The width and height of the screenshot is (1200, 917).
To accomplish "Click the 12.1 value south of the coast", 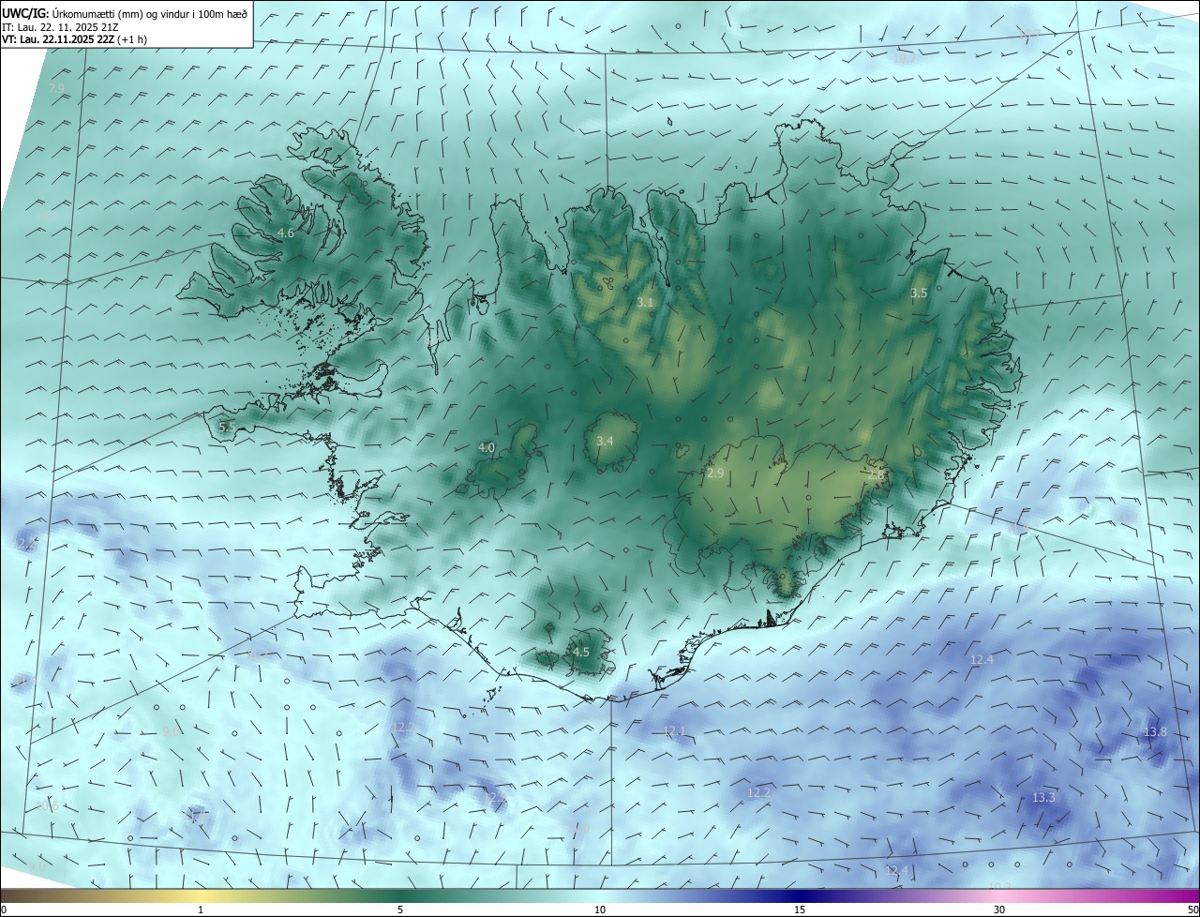I will (x=674, y=731).
